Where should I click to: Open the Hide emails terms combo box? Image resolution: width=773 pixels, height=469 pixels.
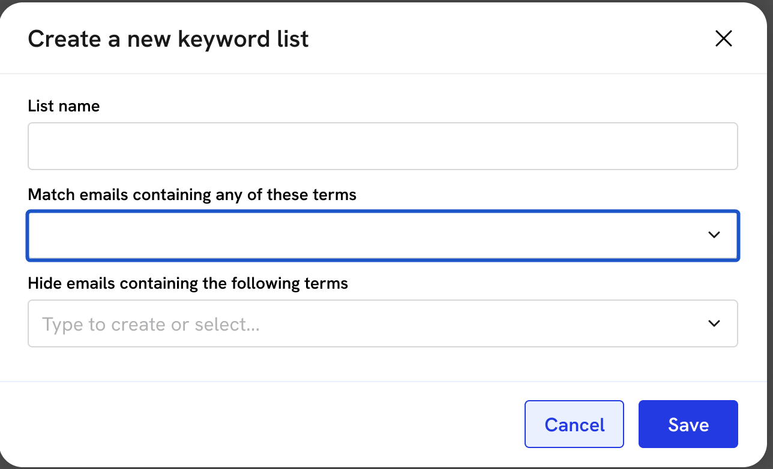pyautogui.click(x=360, y=323)
